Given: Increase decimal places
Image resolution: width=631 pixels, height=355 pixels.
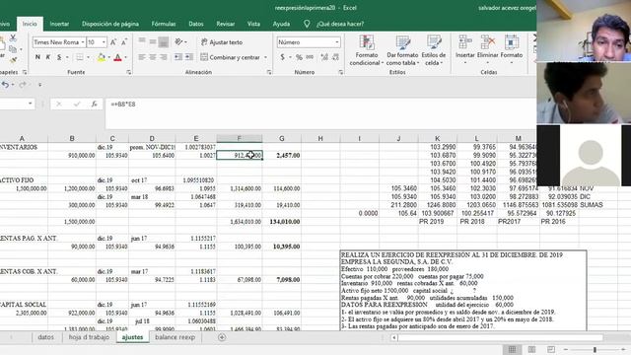Looking at the screenshot, I should [324, 57].
